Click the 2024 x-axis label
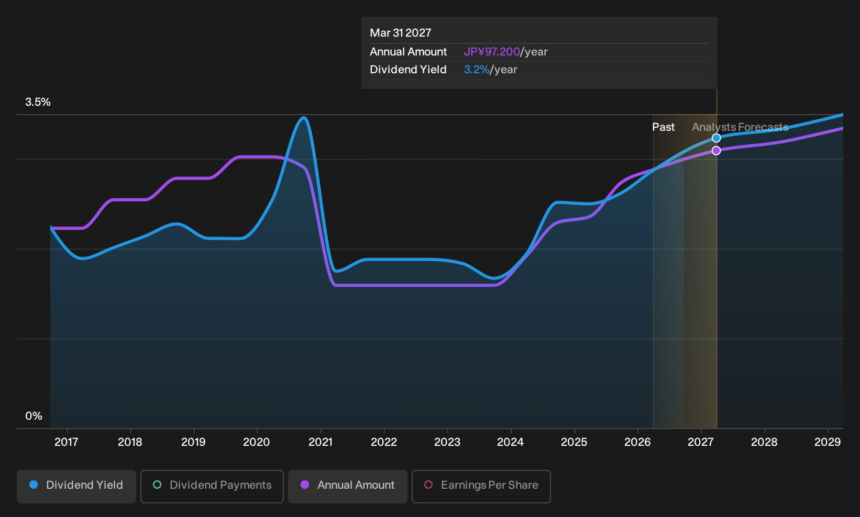Screen dimensions: 860x517 [x=511, y=442]
